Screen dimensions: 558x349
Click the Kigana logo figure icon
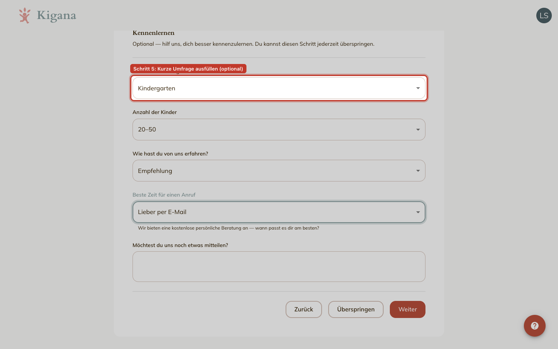(25, 16)
